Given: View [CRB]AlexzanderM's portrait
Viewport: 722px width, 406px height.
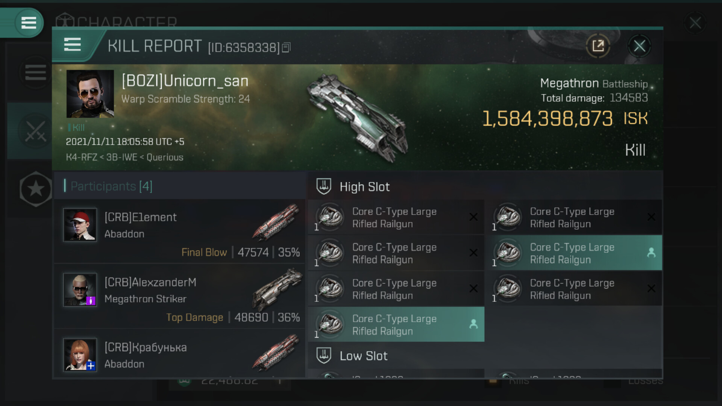Looking at the screenshot, I should coord(80,290).
